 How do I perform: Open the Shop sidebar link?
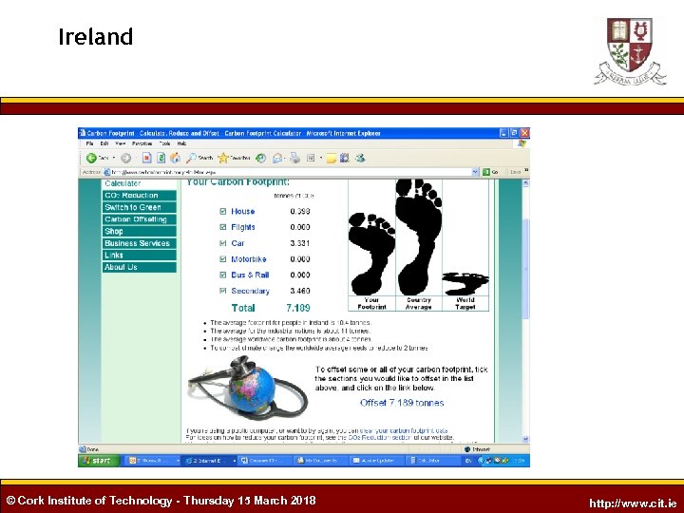tap(139, 231)
